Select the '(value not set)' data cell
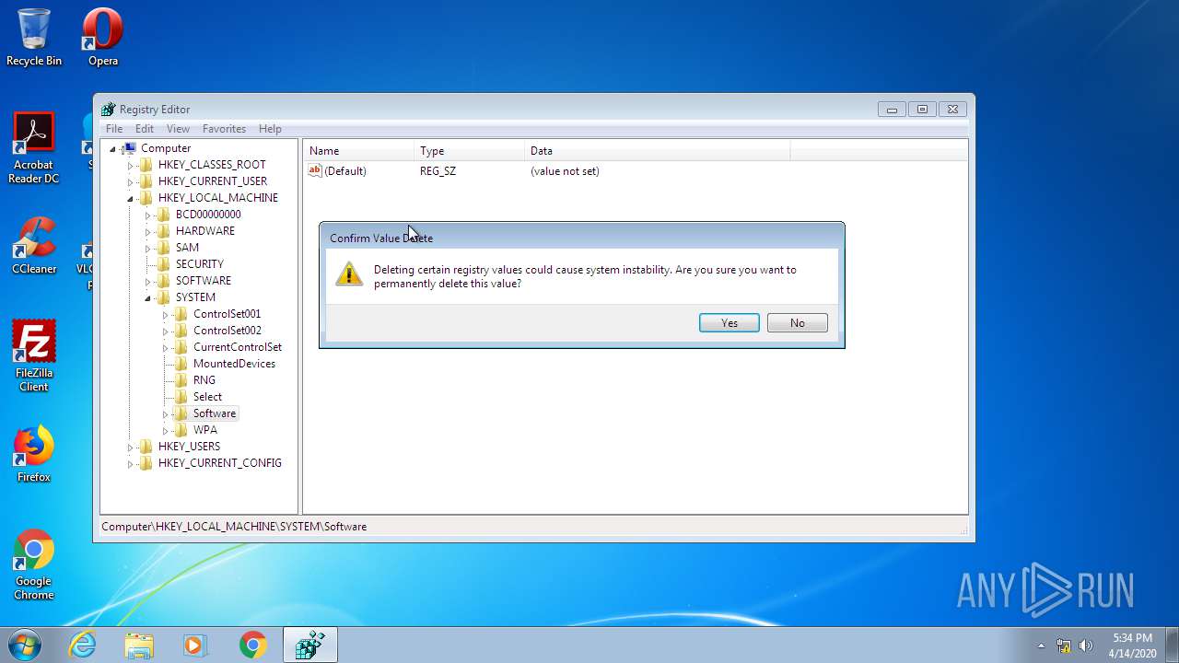This screenshot has width=1179, height=663. click(x=565, y=171)
